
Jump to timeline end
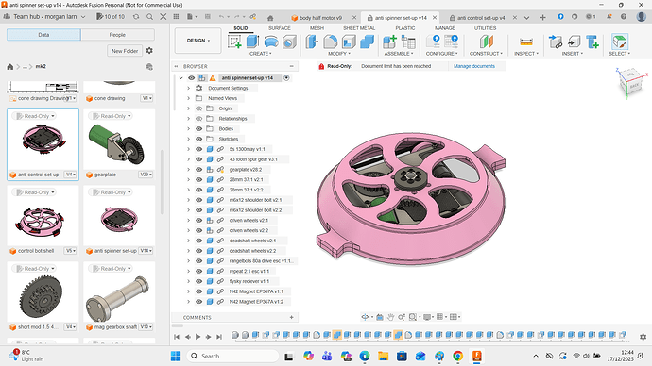click(219, 337)
